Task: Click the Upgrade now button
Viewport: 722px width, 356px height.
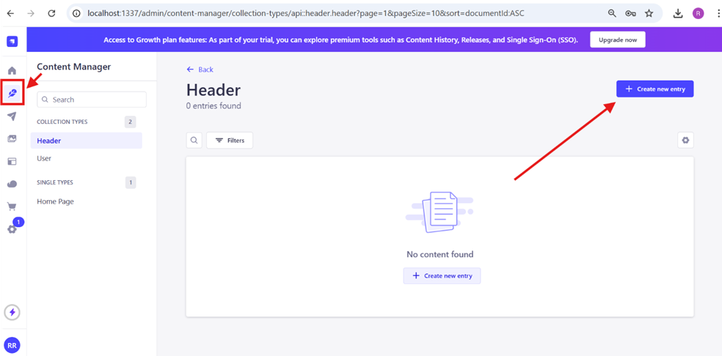Action: [x=618, y=40]
